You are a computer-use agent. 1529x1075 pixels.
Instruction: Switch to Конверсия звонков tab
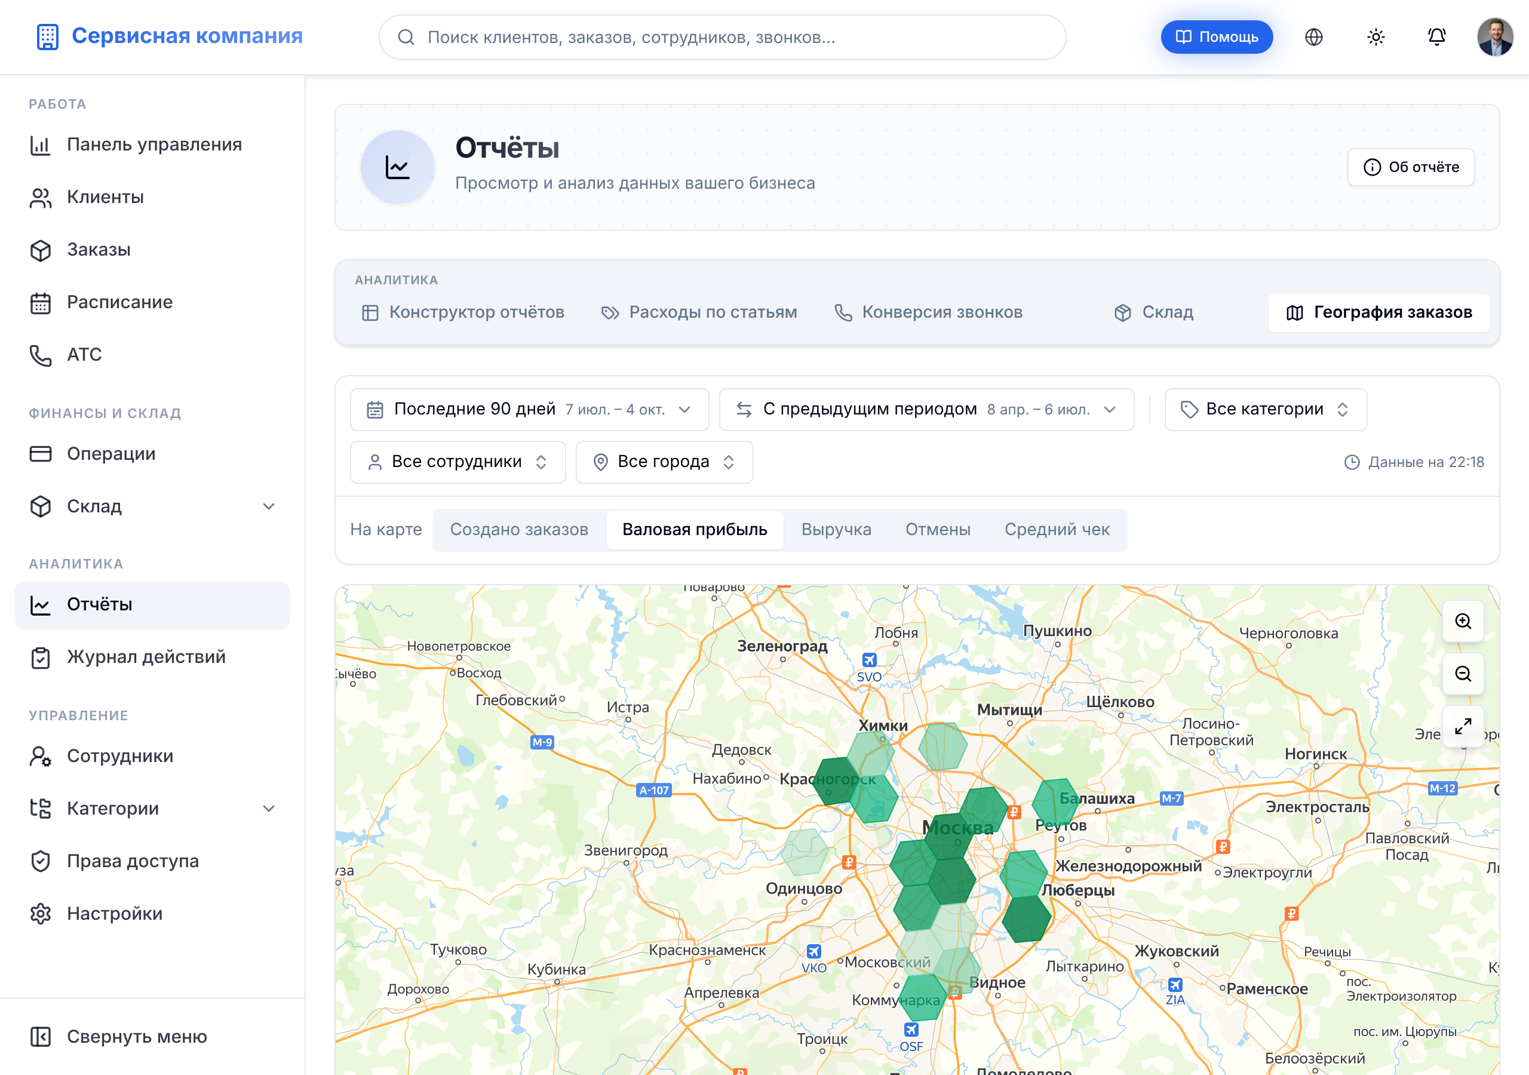coord(928,312)
